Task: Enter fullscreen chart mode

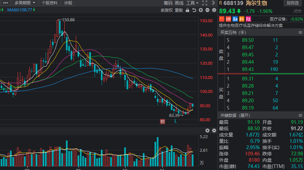Action: coord(205,3)
